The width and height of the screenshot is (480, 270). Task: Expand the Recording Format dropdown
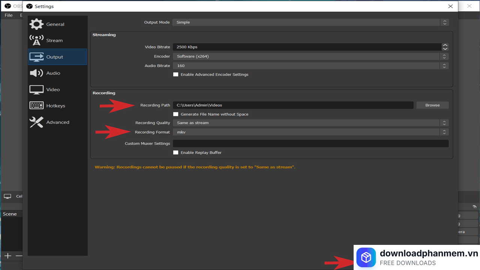pyautogui.click(x=310, y=132)
